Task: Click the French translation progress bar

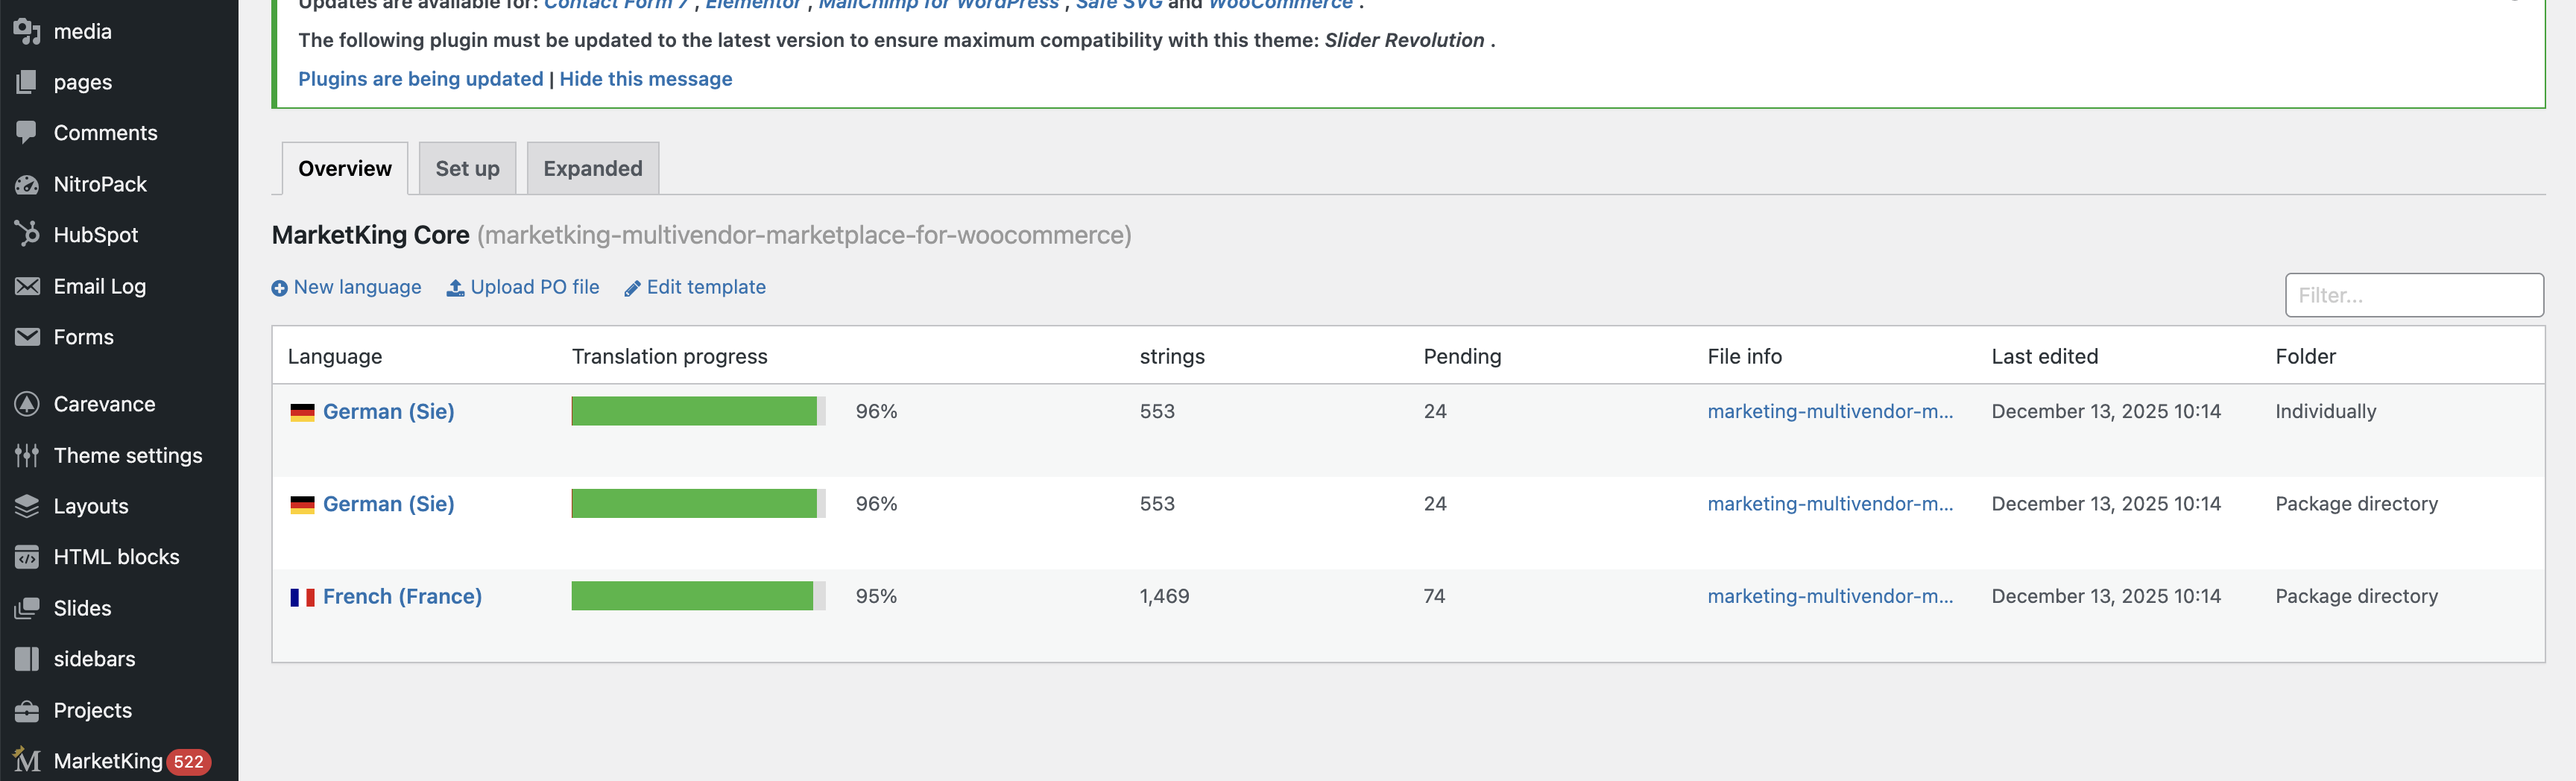Action: coord(698,596)
